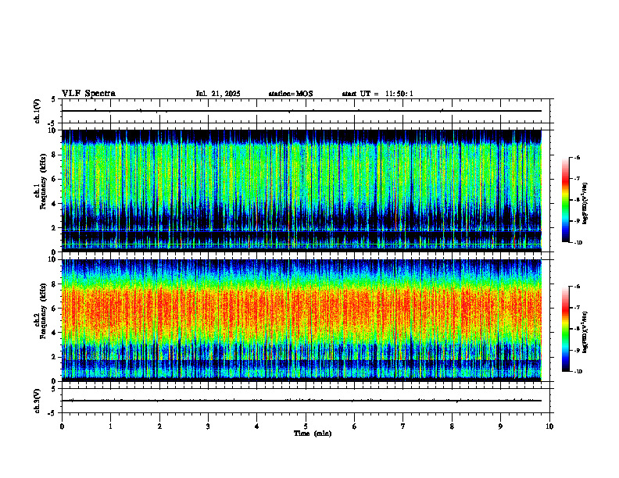Click the time axis tick label 0
Viewport: 619px width, 478px height.
pyautogui.click(x=62, y=426)
